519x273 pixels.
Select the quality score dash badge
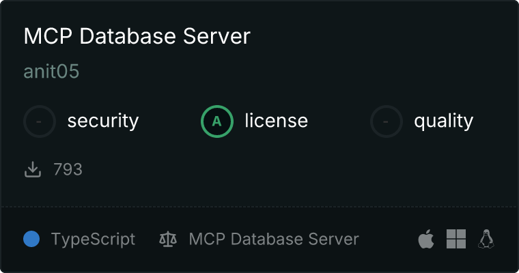tap(387, 121)
